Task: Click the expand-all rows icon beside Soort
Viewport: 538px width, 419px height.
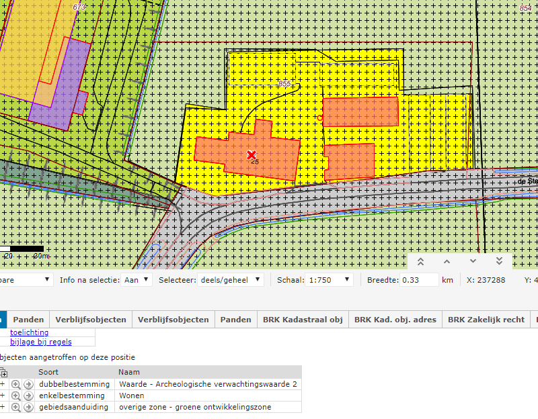Action: [3, 373]
